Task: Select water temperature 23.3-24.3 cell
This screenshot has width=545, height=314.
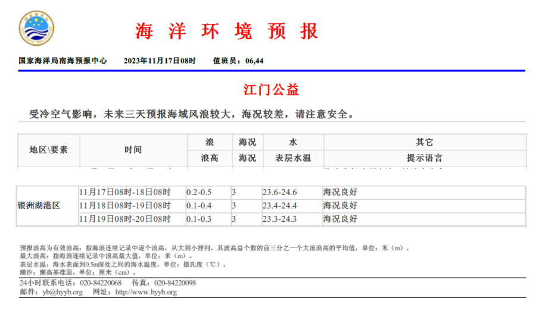Action: (279, 219)
